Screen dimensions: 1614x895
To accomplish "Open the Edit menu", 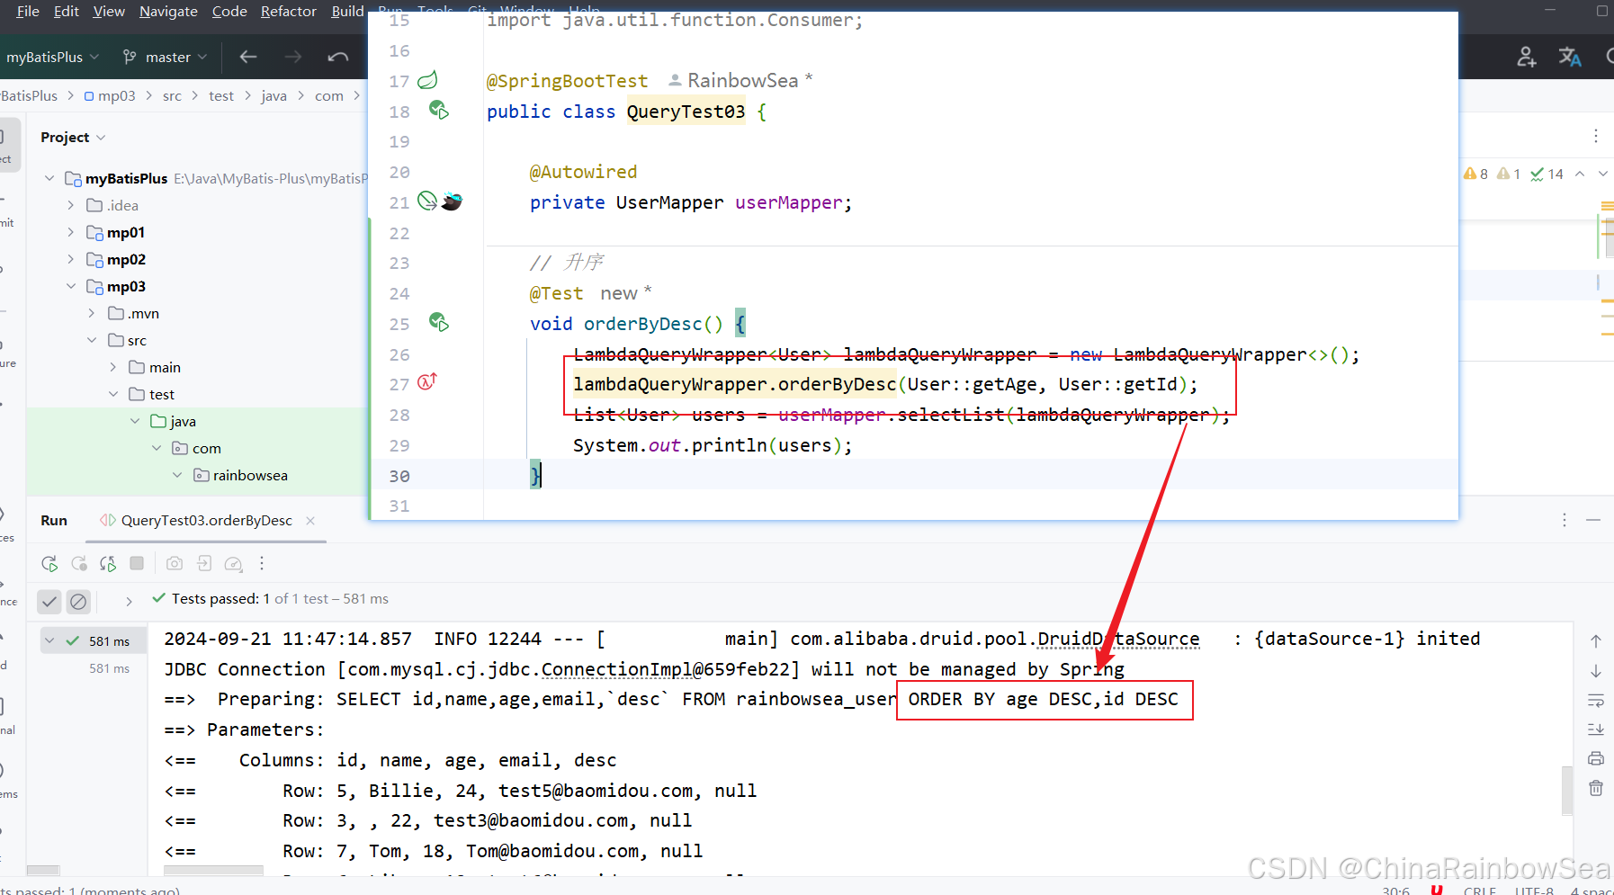I will [66, 11].
